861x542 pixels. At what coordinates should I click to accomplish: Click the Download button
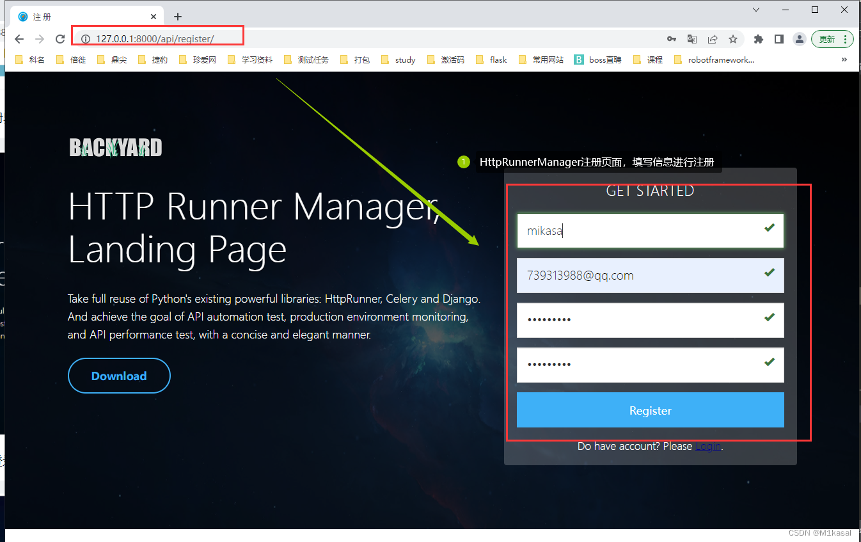pos(119,376)
